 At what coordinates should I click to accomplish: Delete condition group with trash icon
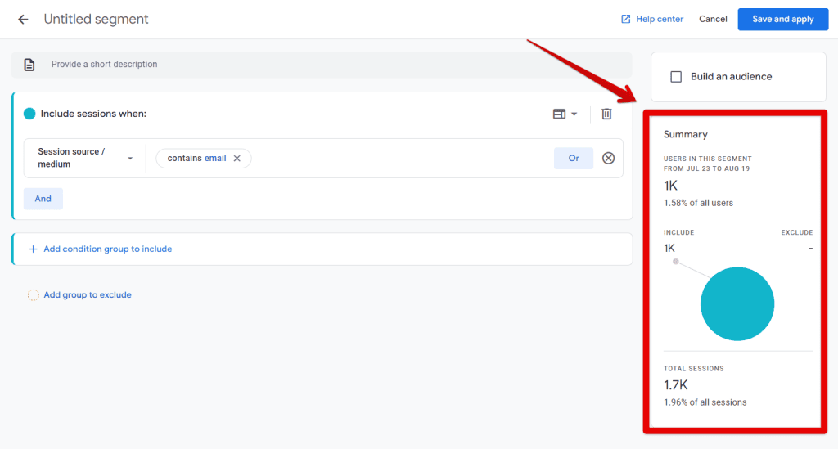coord(606,114)
